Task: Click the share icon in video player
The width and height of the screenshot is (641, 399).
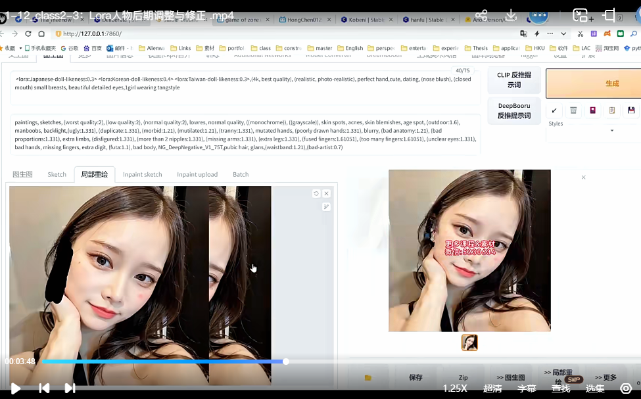Action: click(x=481, y=16)
